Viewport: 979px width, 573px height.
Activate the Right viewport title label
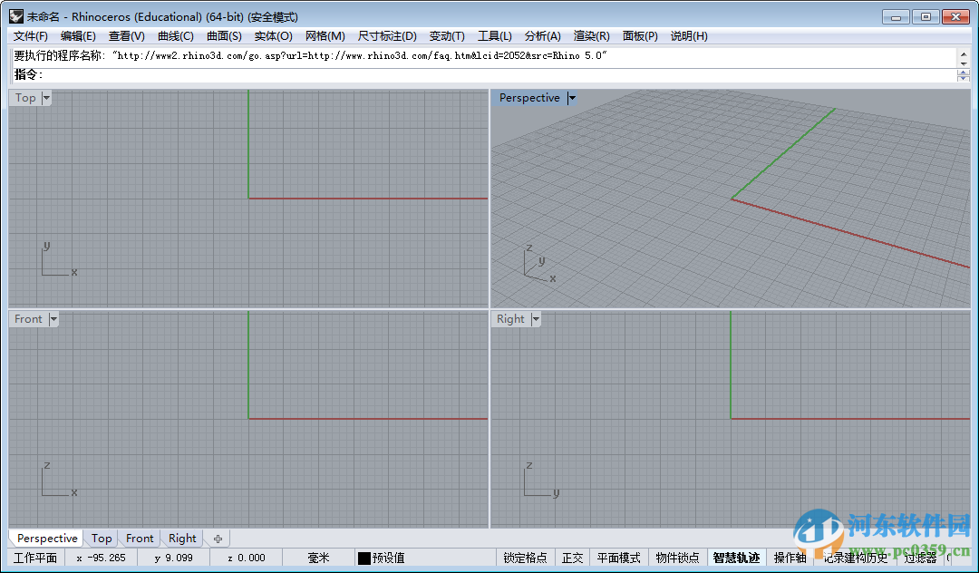point(510,319)
